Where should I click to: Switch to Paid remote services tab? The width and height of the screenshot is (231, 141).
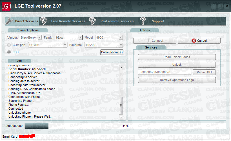[x=117, y=21]
